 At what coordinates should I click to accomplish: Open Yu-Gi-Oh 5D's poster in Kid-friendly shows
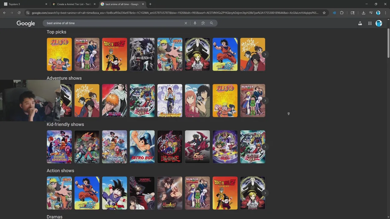pyautogui.click(x=197, y=147)
